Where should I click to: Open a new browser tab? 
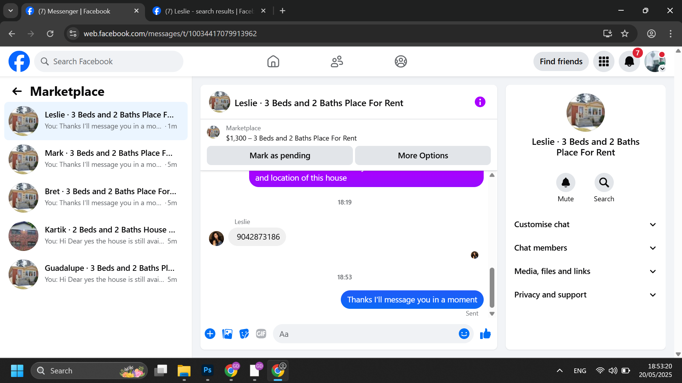283,11
